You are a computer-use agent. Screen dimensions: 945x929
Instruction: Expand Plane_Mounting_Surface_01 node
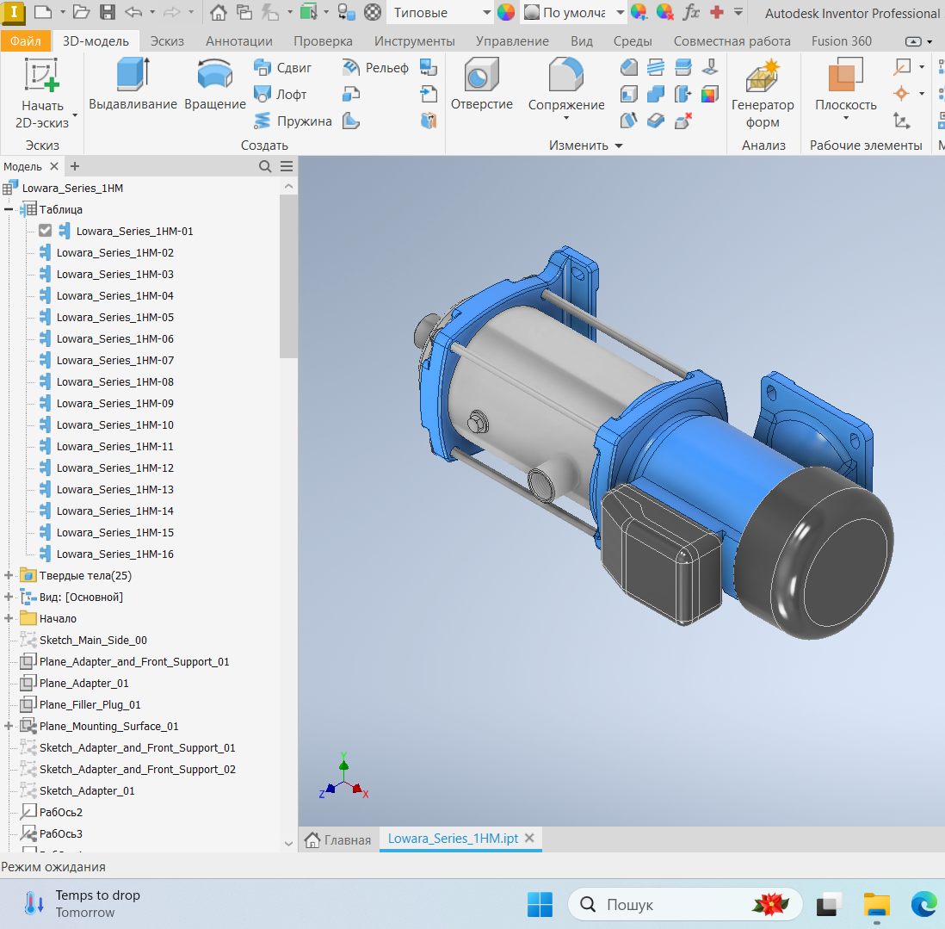click(x=9, y=727)
